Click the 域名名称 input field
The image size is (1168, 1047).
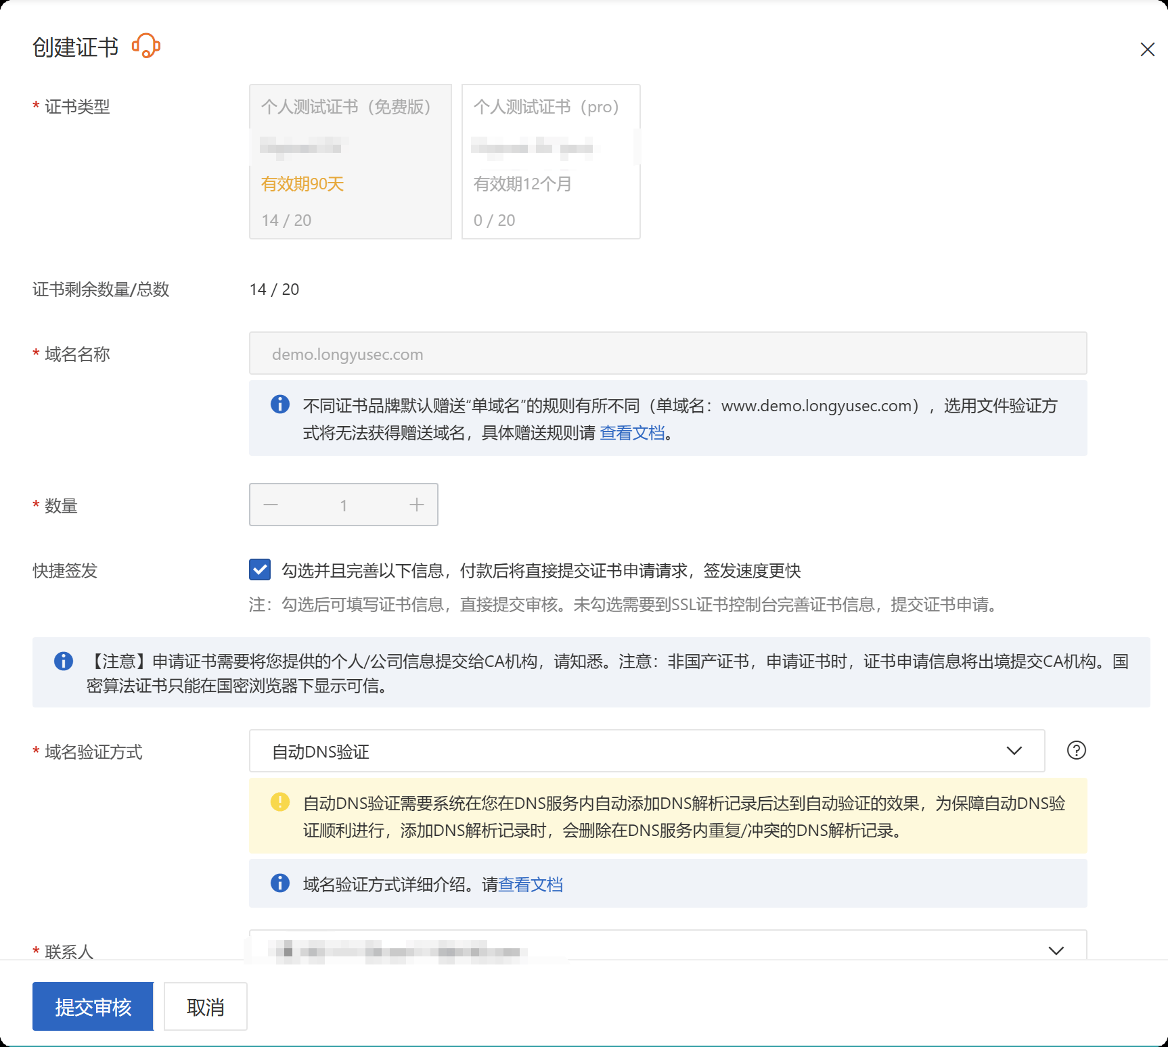(x=667, y=354)
